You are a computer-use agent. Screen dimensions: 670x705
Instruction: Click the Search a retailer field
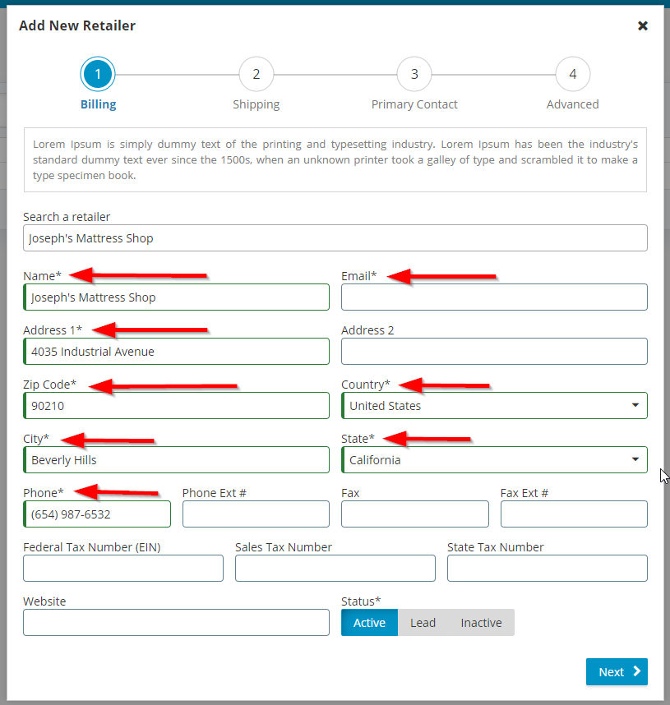pos(335,237)
